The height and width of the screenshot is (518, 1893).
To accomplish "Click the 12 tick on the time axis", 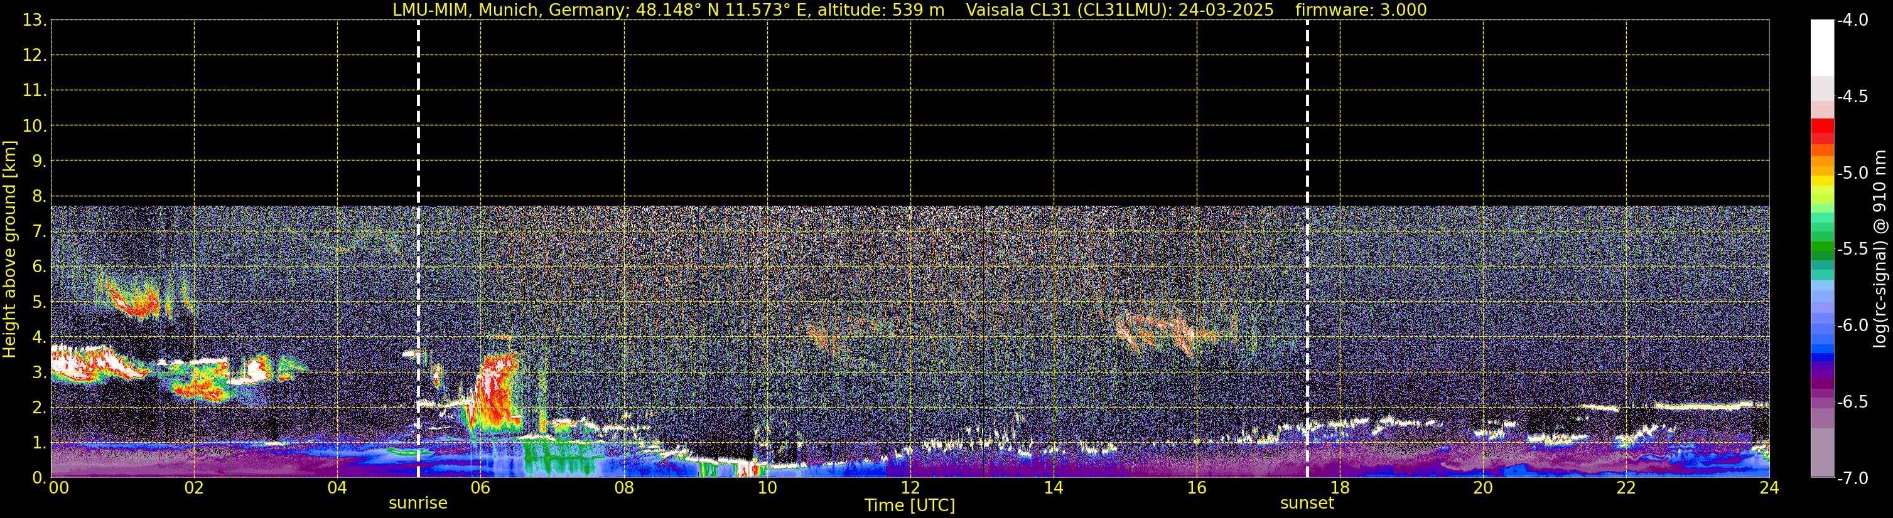I will click(x=910, y=488).
